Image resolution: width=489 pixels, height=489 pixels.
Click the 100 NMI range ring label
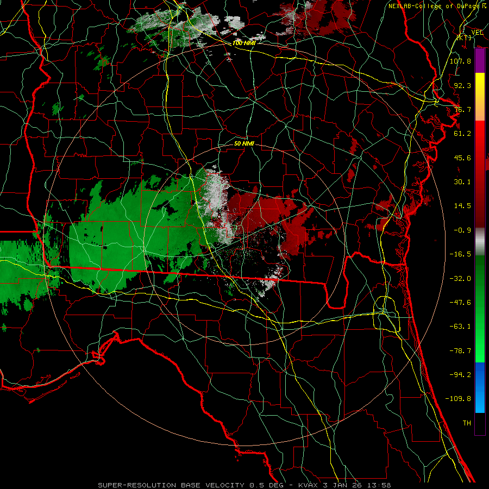(x=244, y=43)
